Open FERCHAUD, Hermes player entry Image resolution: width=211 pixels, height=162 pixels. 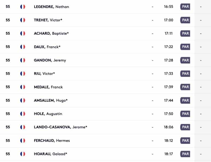coord(52,140)
